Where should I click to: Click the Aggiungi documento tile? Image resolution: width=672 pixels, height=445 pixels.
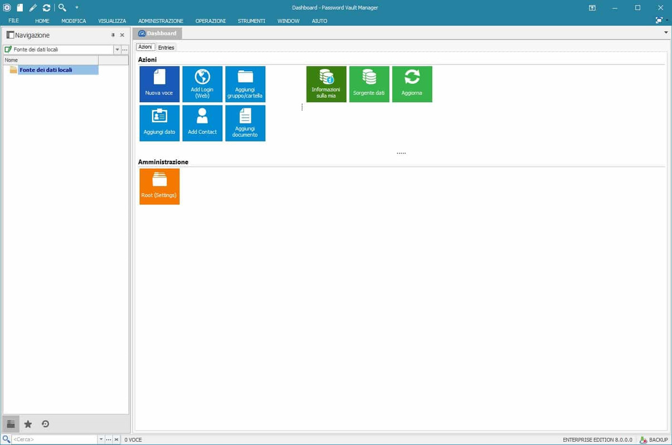click(x=245, y=123)
